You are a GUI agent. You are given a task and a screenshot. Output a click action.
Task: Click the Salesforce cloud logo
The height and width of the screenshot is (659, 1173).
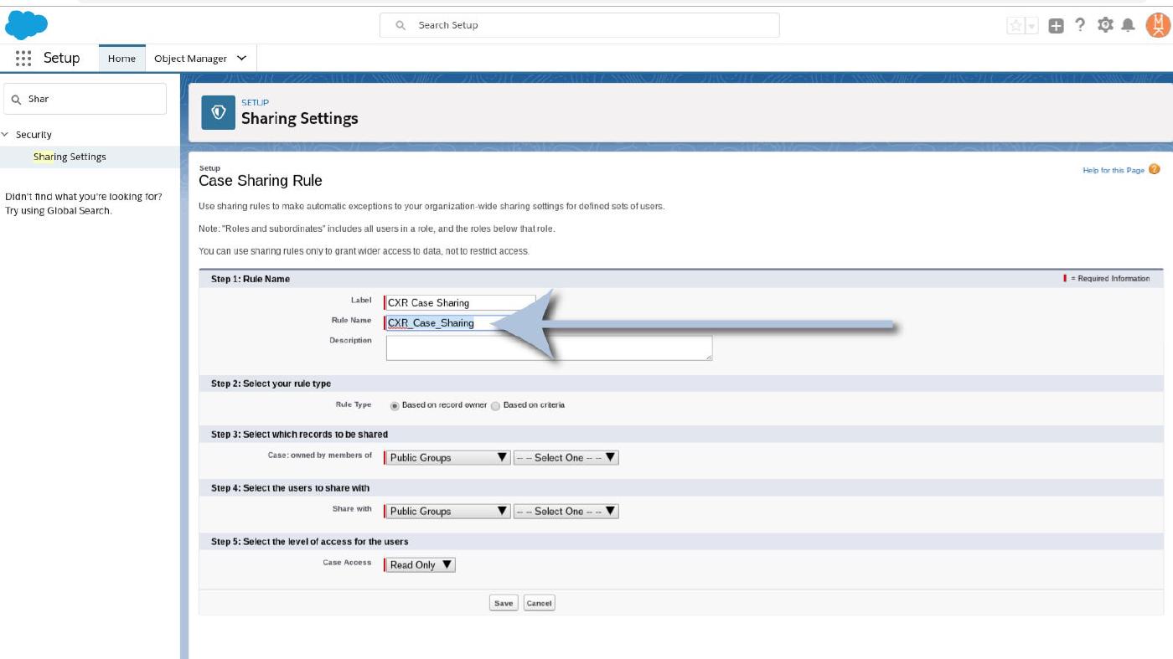click(27, 25)
